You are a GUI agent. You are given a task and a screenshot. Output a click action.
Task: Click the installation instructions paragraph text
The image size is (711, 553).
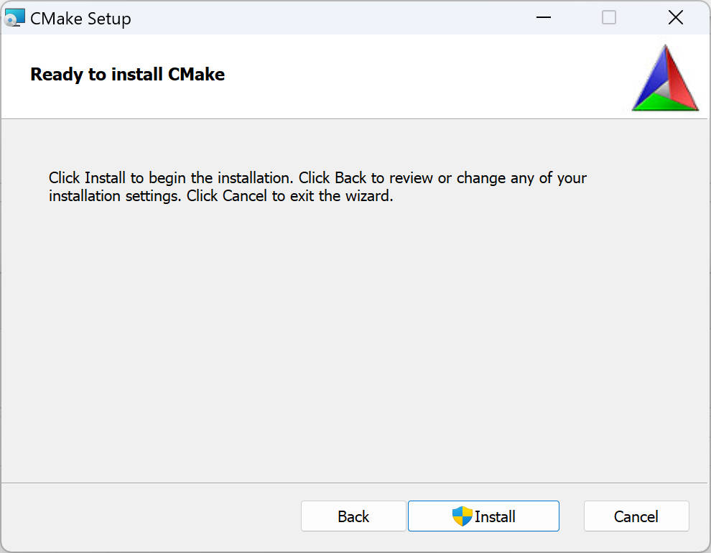(x=317, y=187)
